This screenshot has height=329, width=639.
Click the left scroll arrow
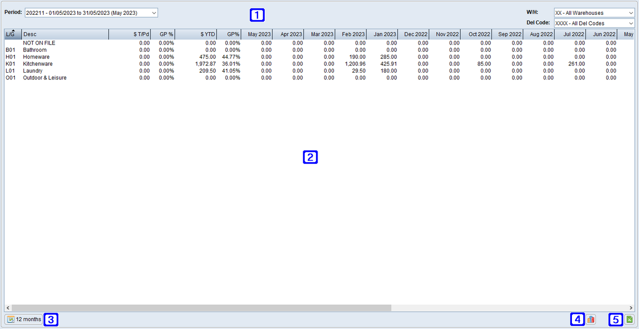click(7, 308)
